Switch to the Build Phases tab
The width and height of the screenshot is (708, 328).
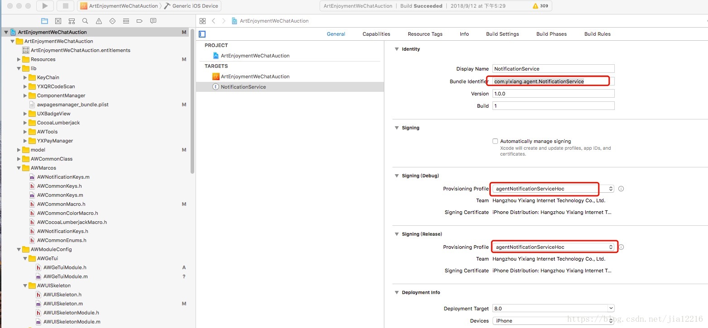551,34
